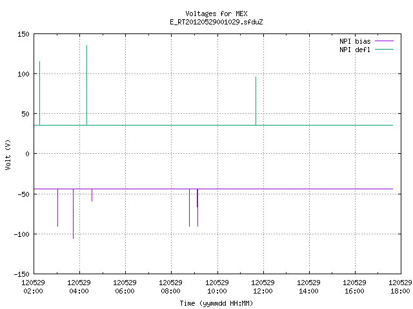Viewport: 413px width, 309px height.
Task: Click the x-axis tick label 120529 16:00
Action: [x=354, y=287]
